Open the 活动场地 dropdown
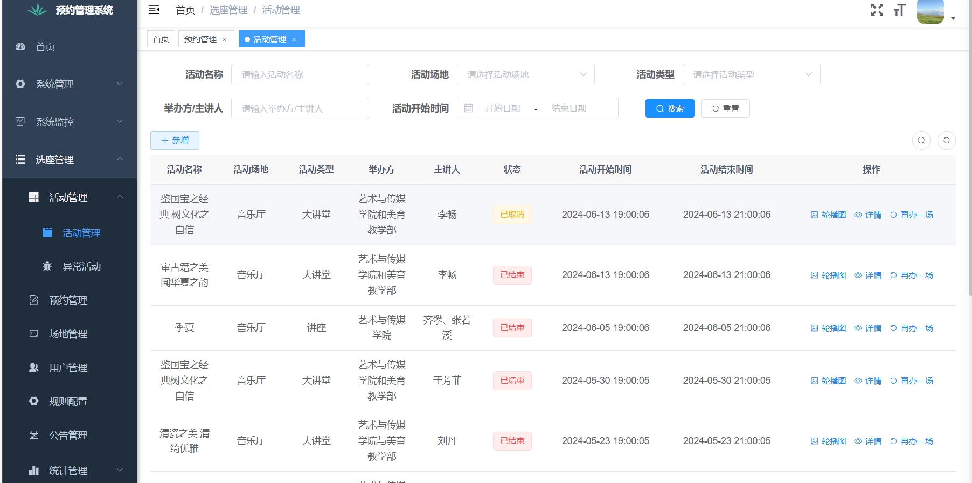 coord(526,74)
